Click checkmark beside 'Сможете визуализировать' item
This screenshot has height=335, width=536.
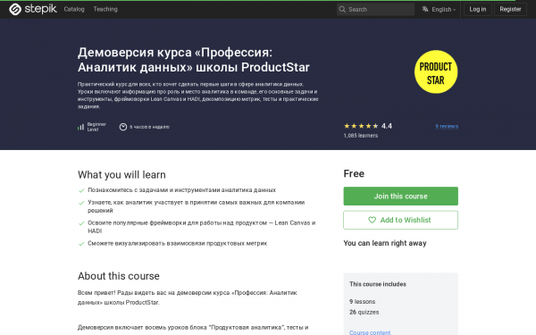[81, 244]
